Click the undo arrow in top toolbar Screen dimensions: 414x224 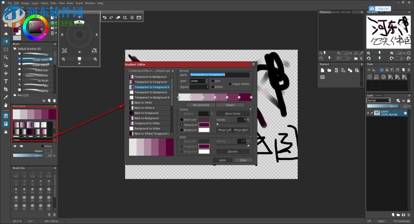click(105, 17)
